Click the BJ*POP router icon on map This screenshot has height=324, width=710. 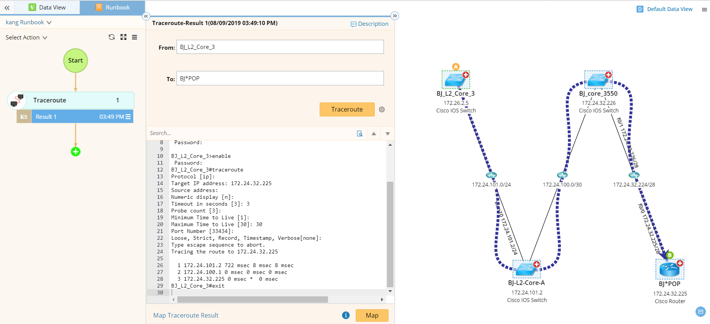click(669, 269)
